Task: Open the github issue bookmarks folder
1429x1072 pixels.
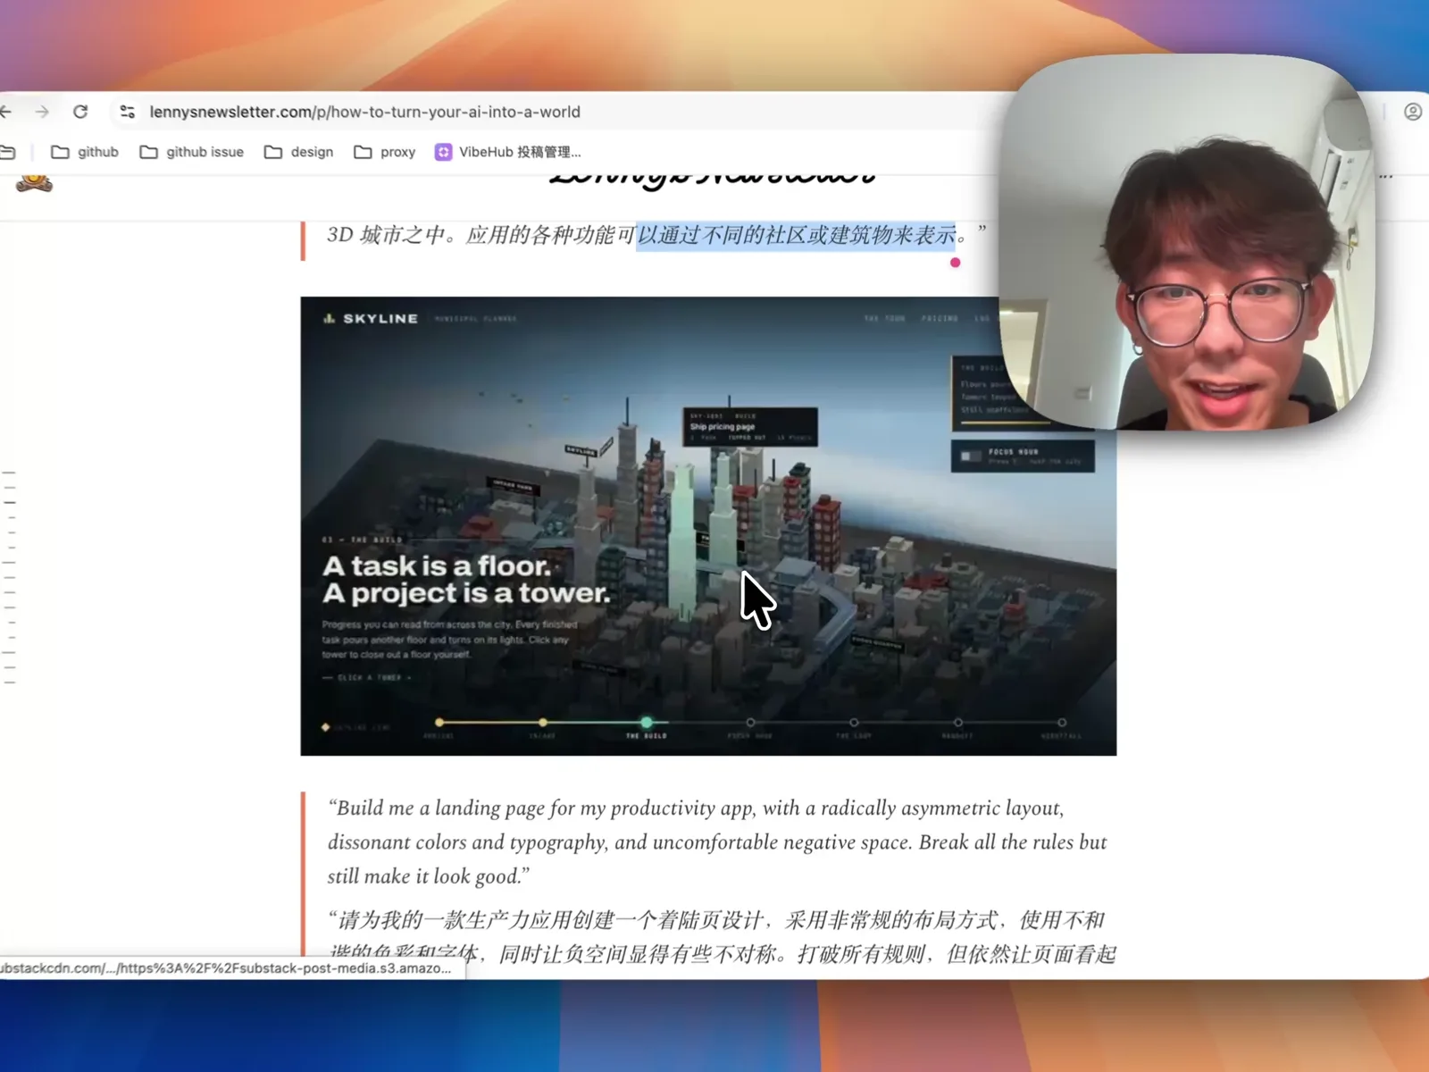Action: click(x=192, y=152)
